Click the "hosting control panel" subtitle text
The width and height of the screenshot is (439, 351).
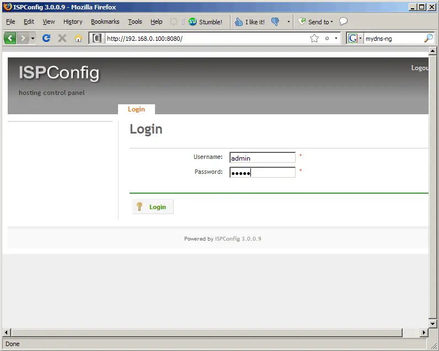(x=51, y=93)
